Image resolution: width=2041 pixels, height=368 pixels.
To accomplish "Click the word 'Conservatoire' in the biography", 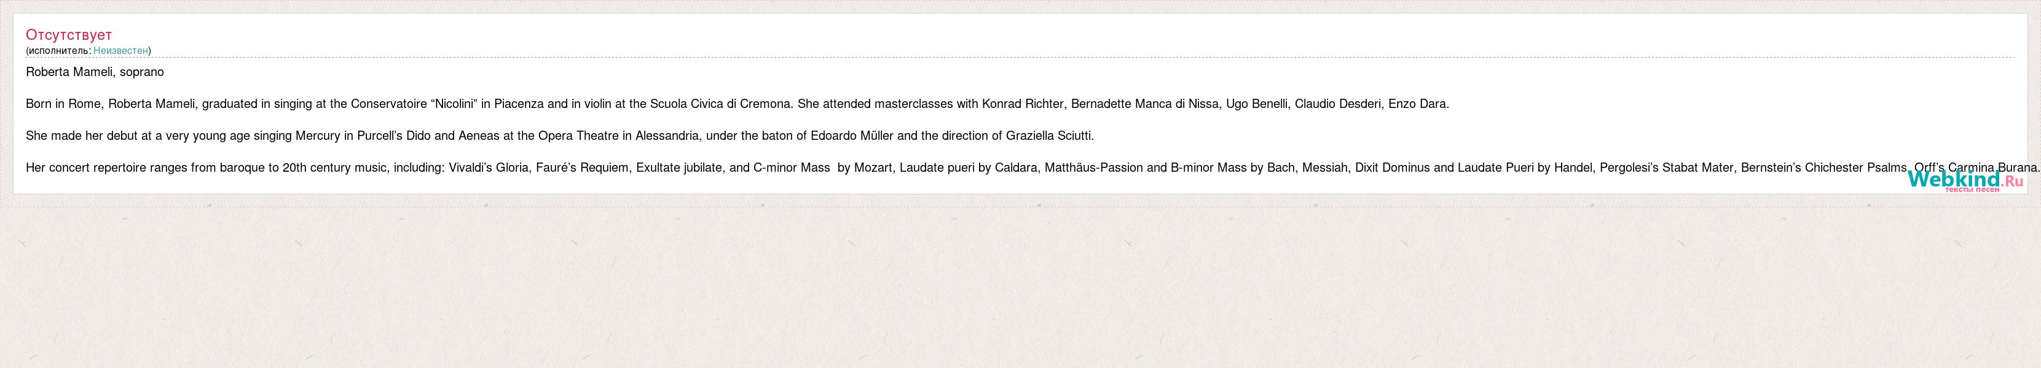I will pos(389,104).
